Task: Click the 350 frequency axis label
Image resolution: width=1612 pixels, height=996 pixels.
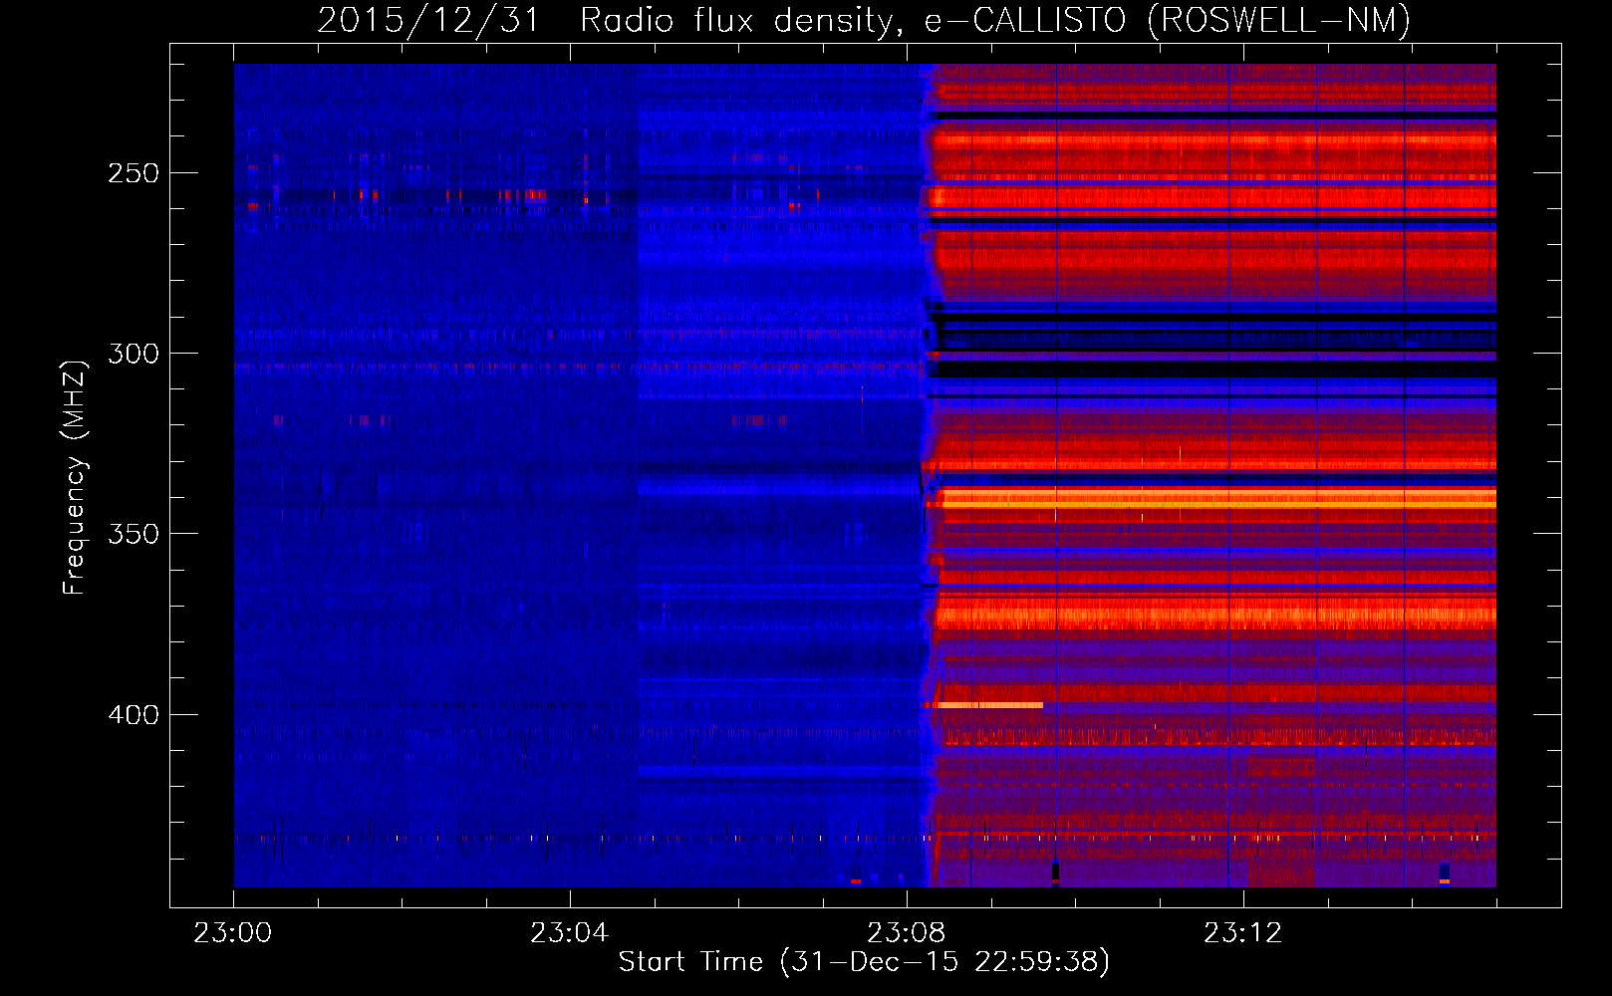Action: click(134, 534)
